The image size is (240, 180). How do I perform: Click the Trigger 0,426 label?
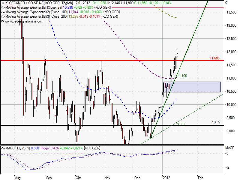(49, 148)
